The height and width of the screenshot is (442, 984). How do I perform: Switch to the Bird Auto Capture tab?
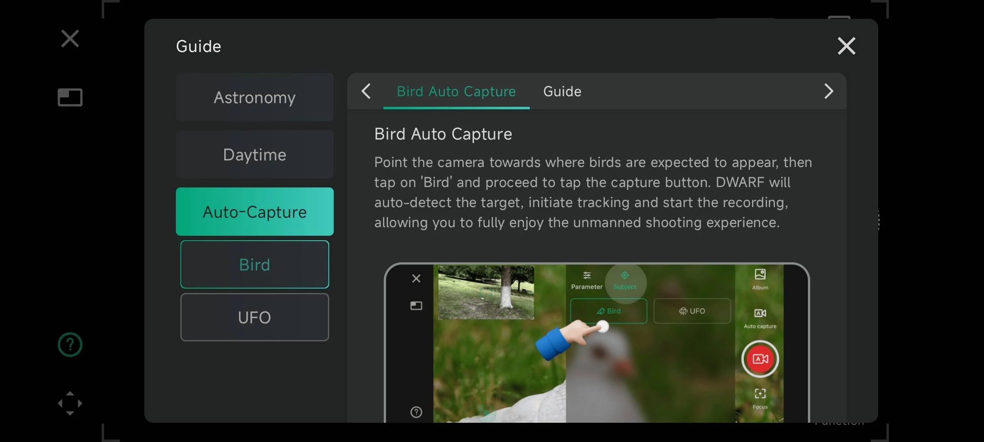[x=456, y=91]
